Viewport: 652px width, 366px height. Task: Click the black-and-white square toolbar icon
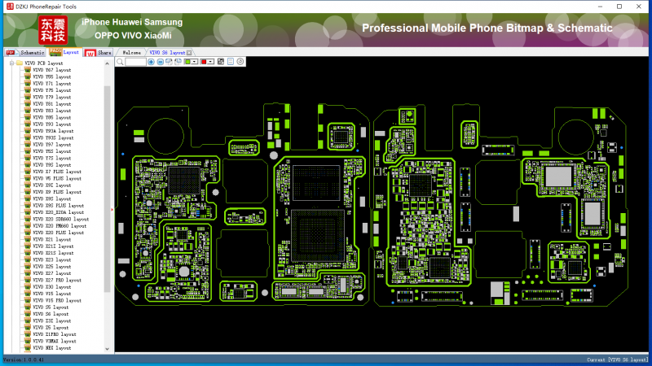[x=222, y=62]
